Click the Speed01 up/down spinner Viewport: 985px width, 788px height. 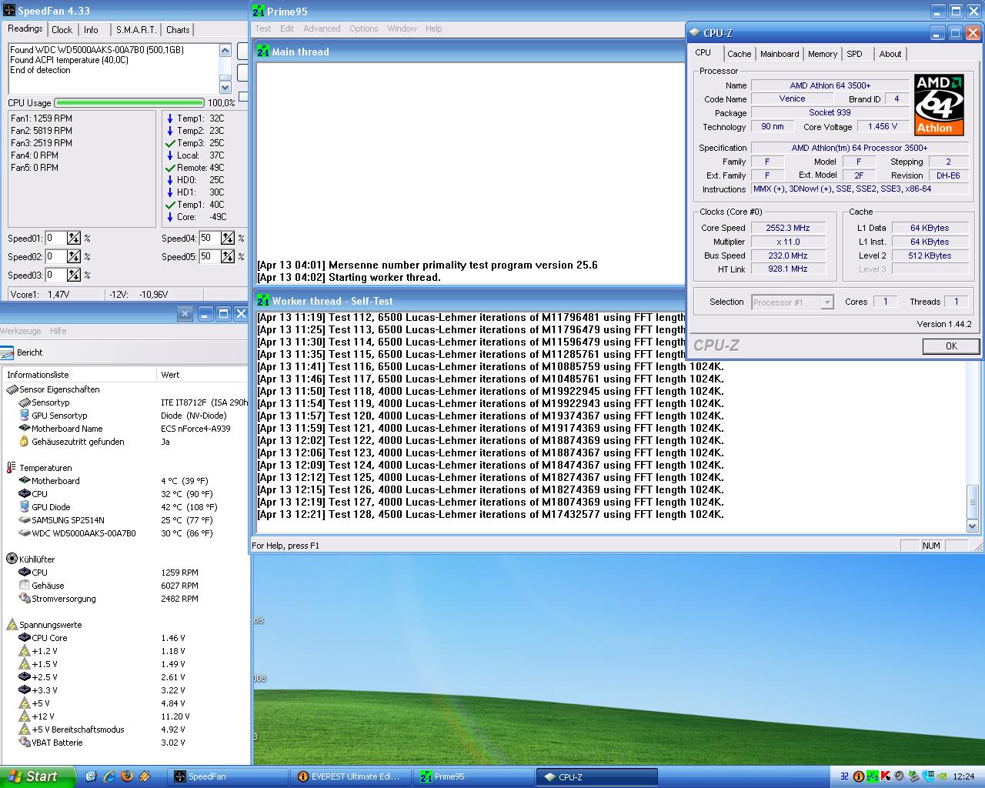click(74, 239)
